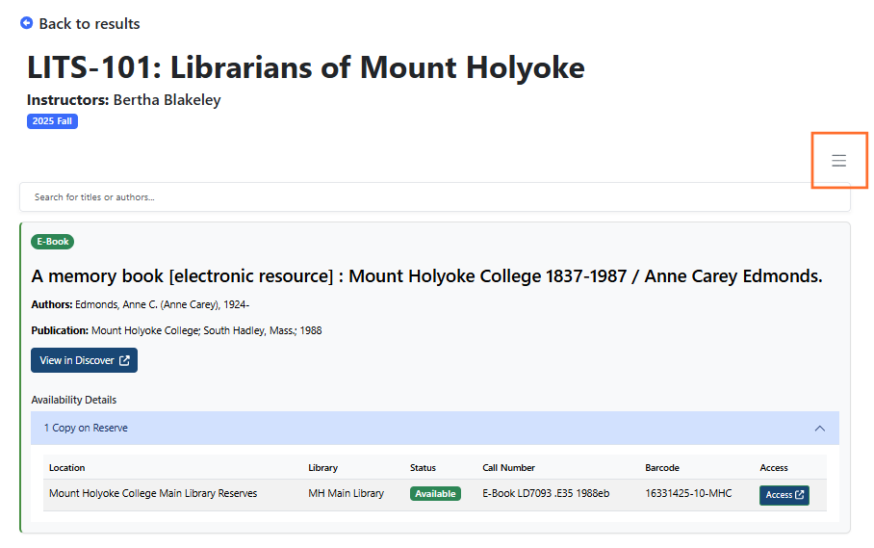The width and height of the screenshot is (874, 548).
Task: Click MH Main Library cell
Action: [x=347, y=493]
